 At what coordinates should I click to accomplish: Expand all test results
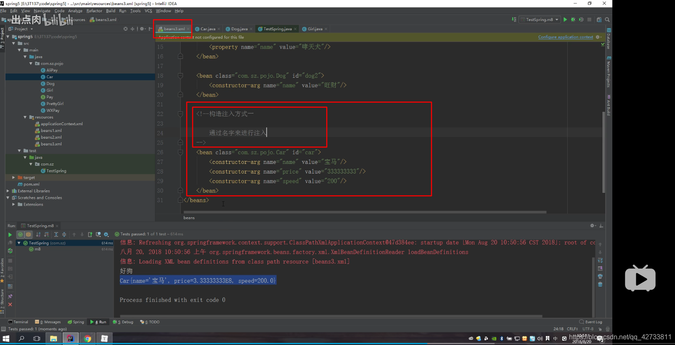56,234
